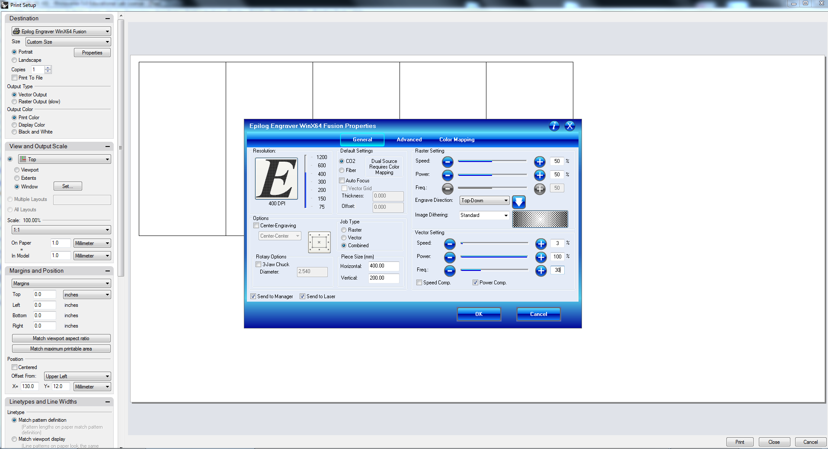
Task: Choose Black and White output color
Action: click(x=14, y=132)
